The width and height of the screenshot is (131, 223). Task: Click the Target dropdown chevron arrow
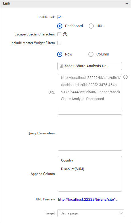120,213
